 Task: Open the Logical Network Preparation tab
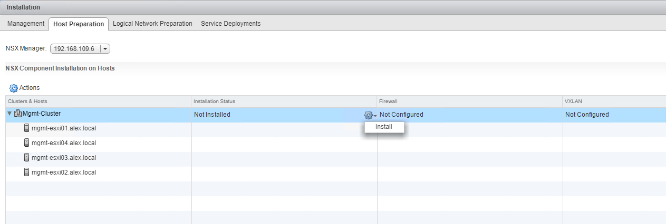point(152,24)
